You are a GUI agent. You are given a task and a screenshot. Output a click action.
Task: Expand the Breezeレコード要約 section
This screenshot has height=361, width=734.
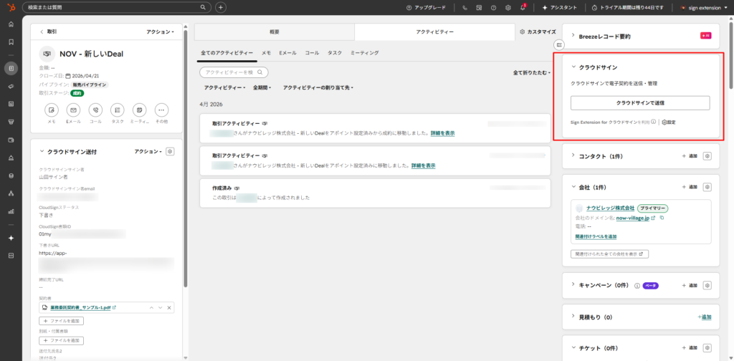[x=573, y=36]
